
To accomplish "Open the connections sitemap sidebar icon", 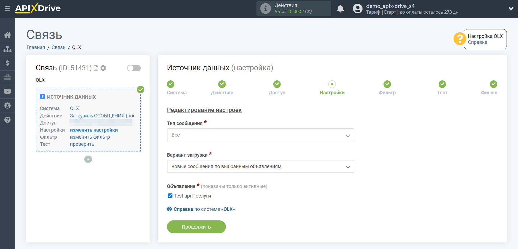I will 7,49.
